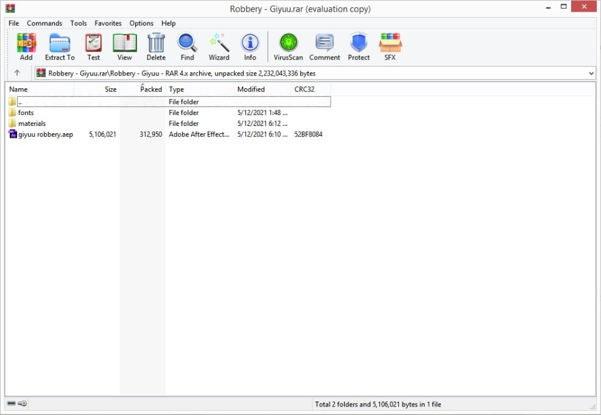The width and height of the screenshot is (601, 415).
Task: Click the WinRAR icon in the title bar
Action: pos(10,8)
